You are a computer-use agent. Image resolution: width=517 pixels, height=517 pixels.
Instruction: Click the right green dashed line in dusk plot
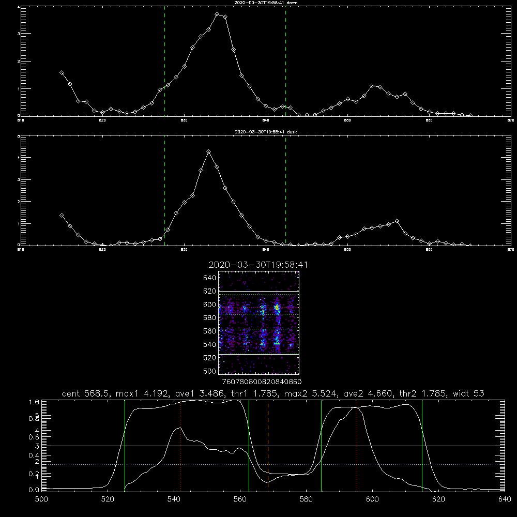285,191
